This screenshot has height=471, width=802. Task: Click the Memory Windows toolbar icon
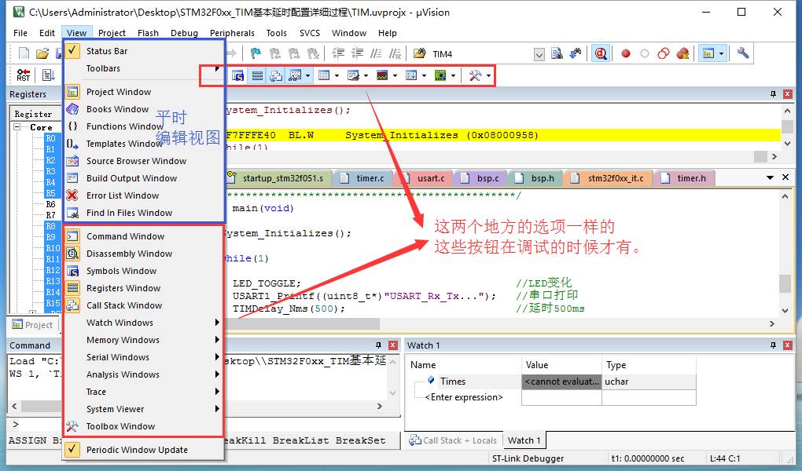pos(324,75)
